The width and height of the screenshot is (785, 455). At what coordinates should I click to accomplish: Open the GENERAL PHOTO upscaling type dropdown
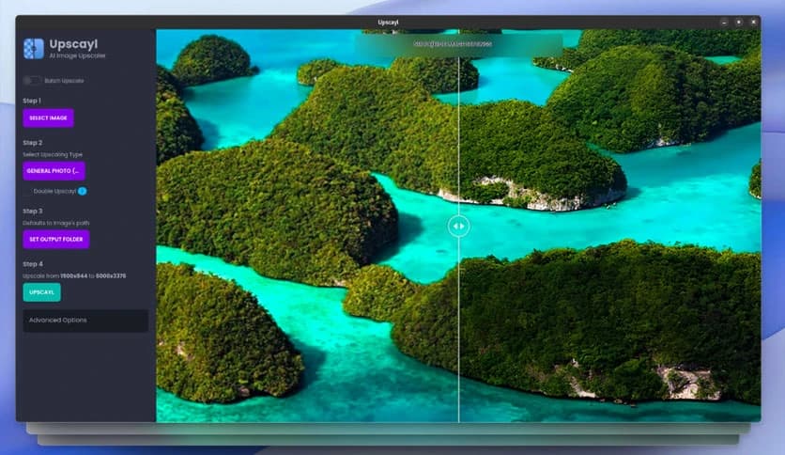pos(54,171)
